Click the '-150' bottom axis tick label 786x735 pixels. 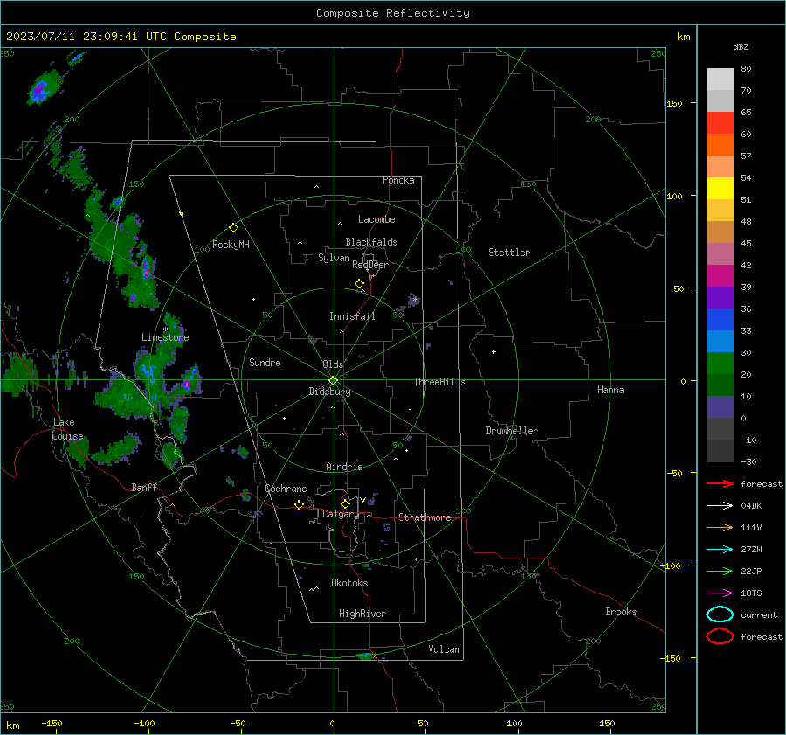pyautogui.click(x=52, y=723)
